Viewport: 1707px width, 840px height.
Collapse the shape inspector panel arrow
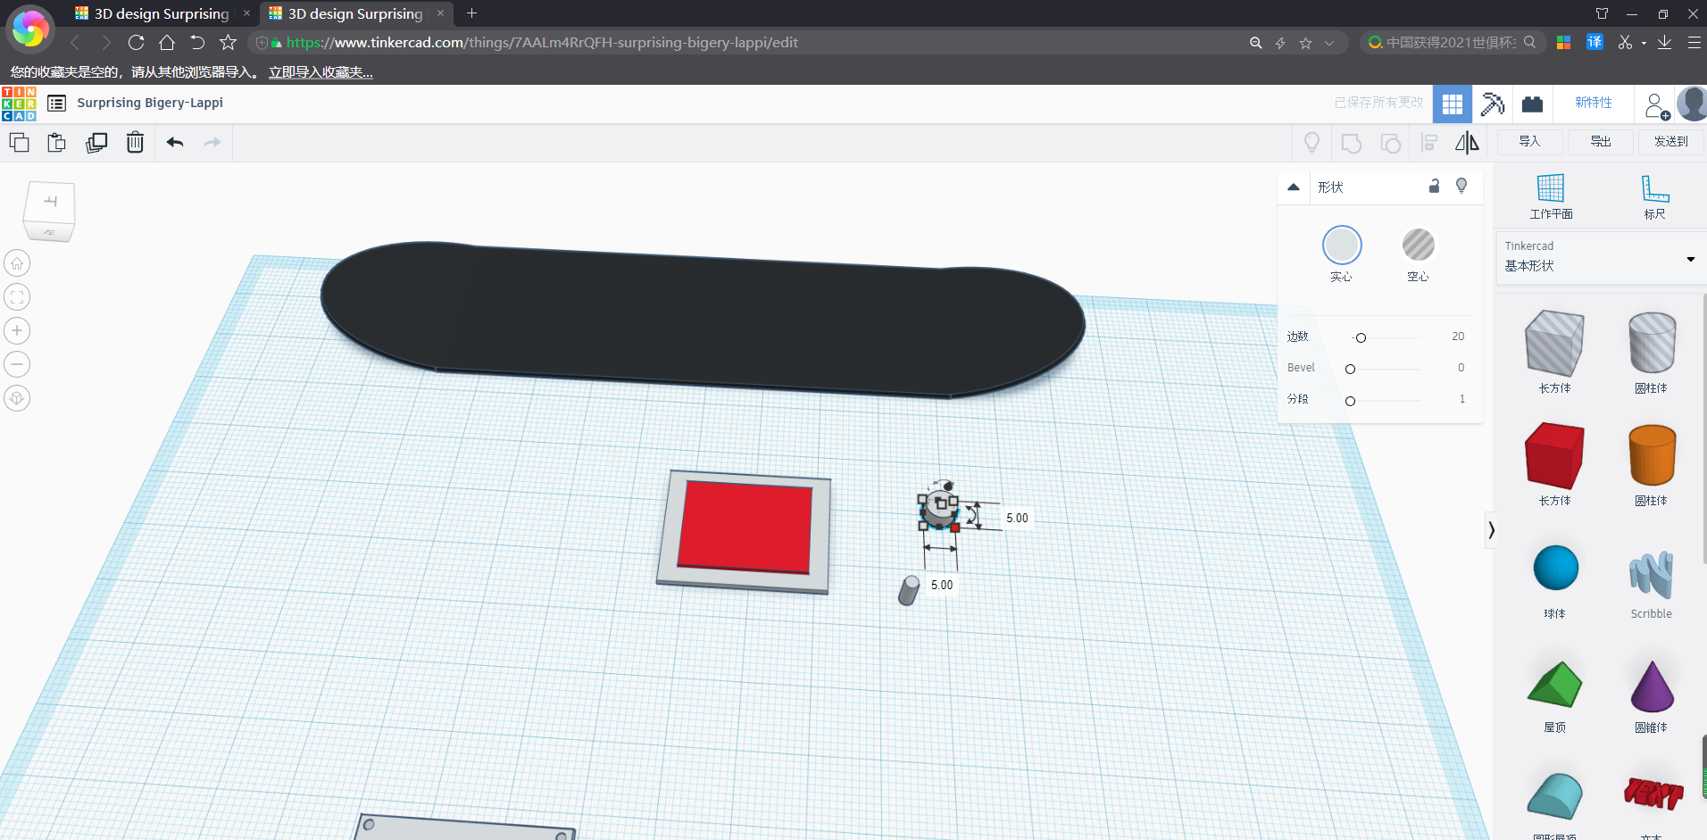coord(1294,187)
